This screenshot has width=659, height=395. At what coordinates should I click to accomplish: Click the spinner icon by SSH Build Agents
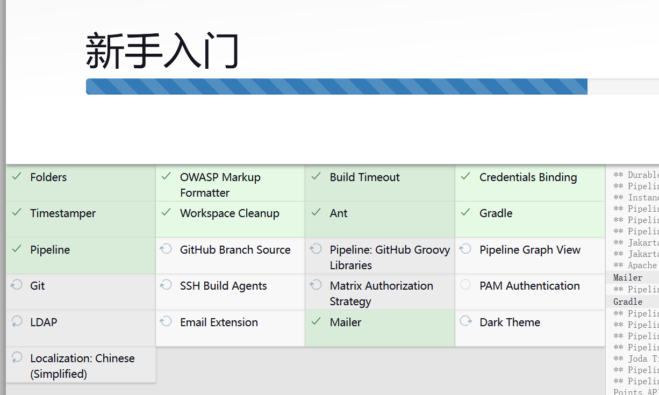[166, 285]
